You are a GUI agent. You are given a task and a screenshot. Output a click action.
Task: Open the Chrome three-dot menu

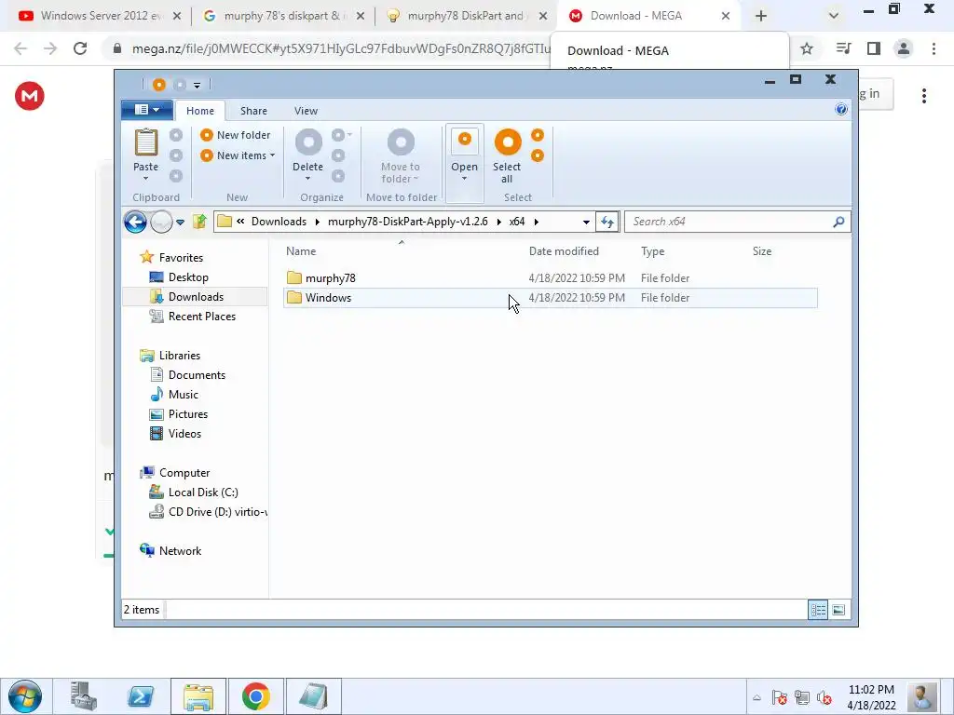coord(934,48)
